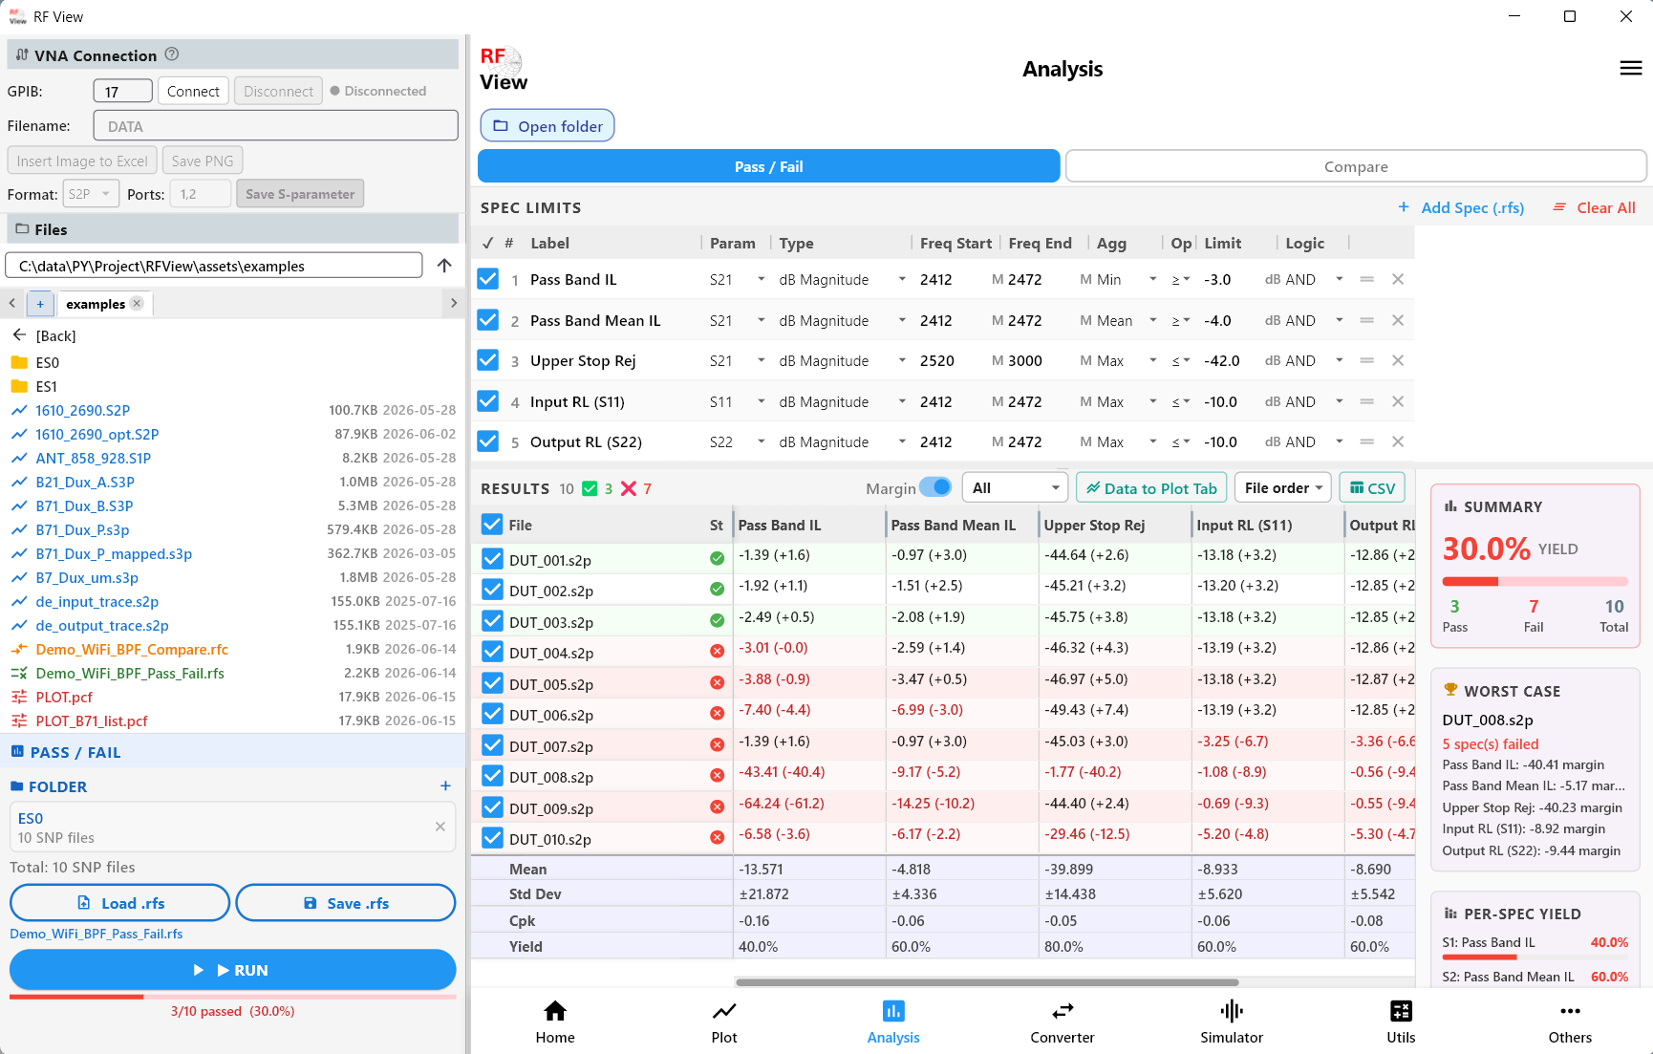Grab the reorder handle for Pass Band Mean IL
The image size is (1653, 1054).
(x=1367, y=320)
